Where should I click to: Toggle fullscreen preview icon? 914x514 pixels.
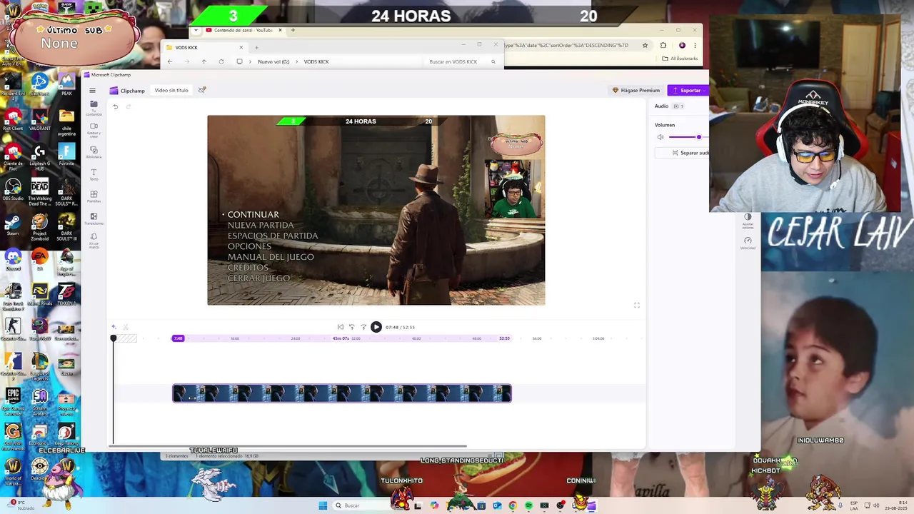pyautogui.click(x=637, y=306)
